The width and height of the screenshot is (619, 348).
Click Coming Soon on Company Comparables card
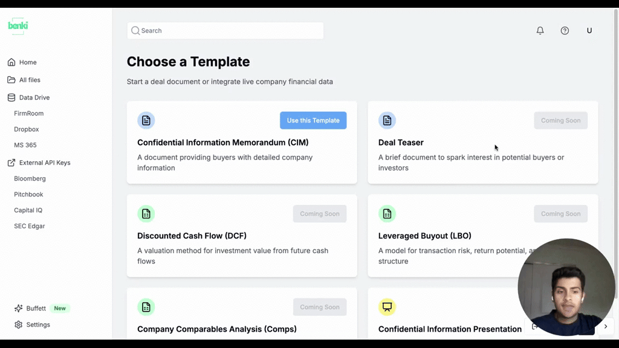(320, 307)
